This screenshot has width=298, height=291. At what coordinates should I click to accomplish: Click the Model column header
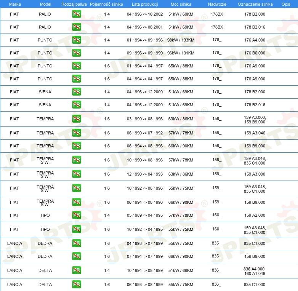[x=45, y=4]
